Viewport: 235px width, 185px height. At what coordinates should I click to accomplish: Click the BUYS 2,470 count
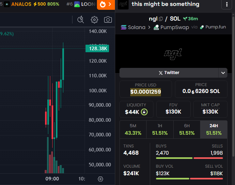(162, 153)
